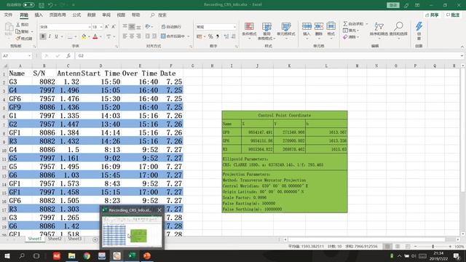The height and width of the screenshot is (262, 466).
Task: Click the decrease indent icon
Action: pyautogui.click(x=147, y=36)
